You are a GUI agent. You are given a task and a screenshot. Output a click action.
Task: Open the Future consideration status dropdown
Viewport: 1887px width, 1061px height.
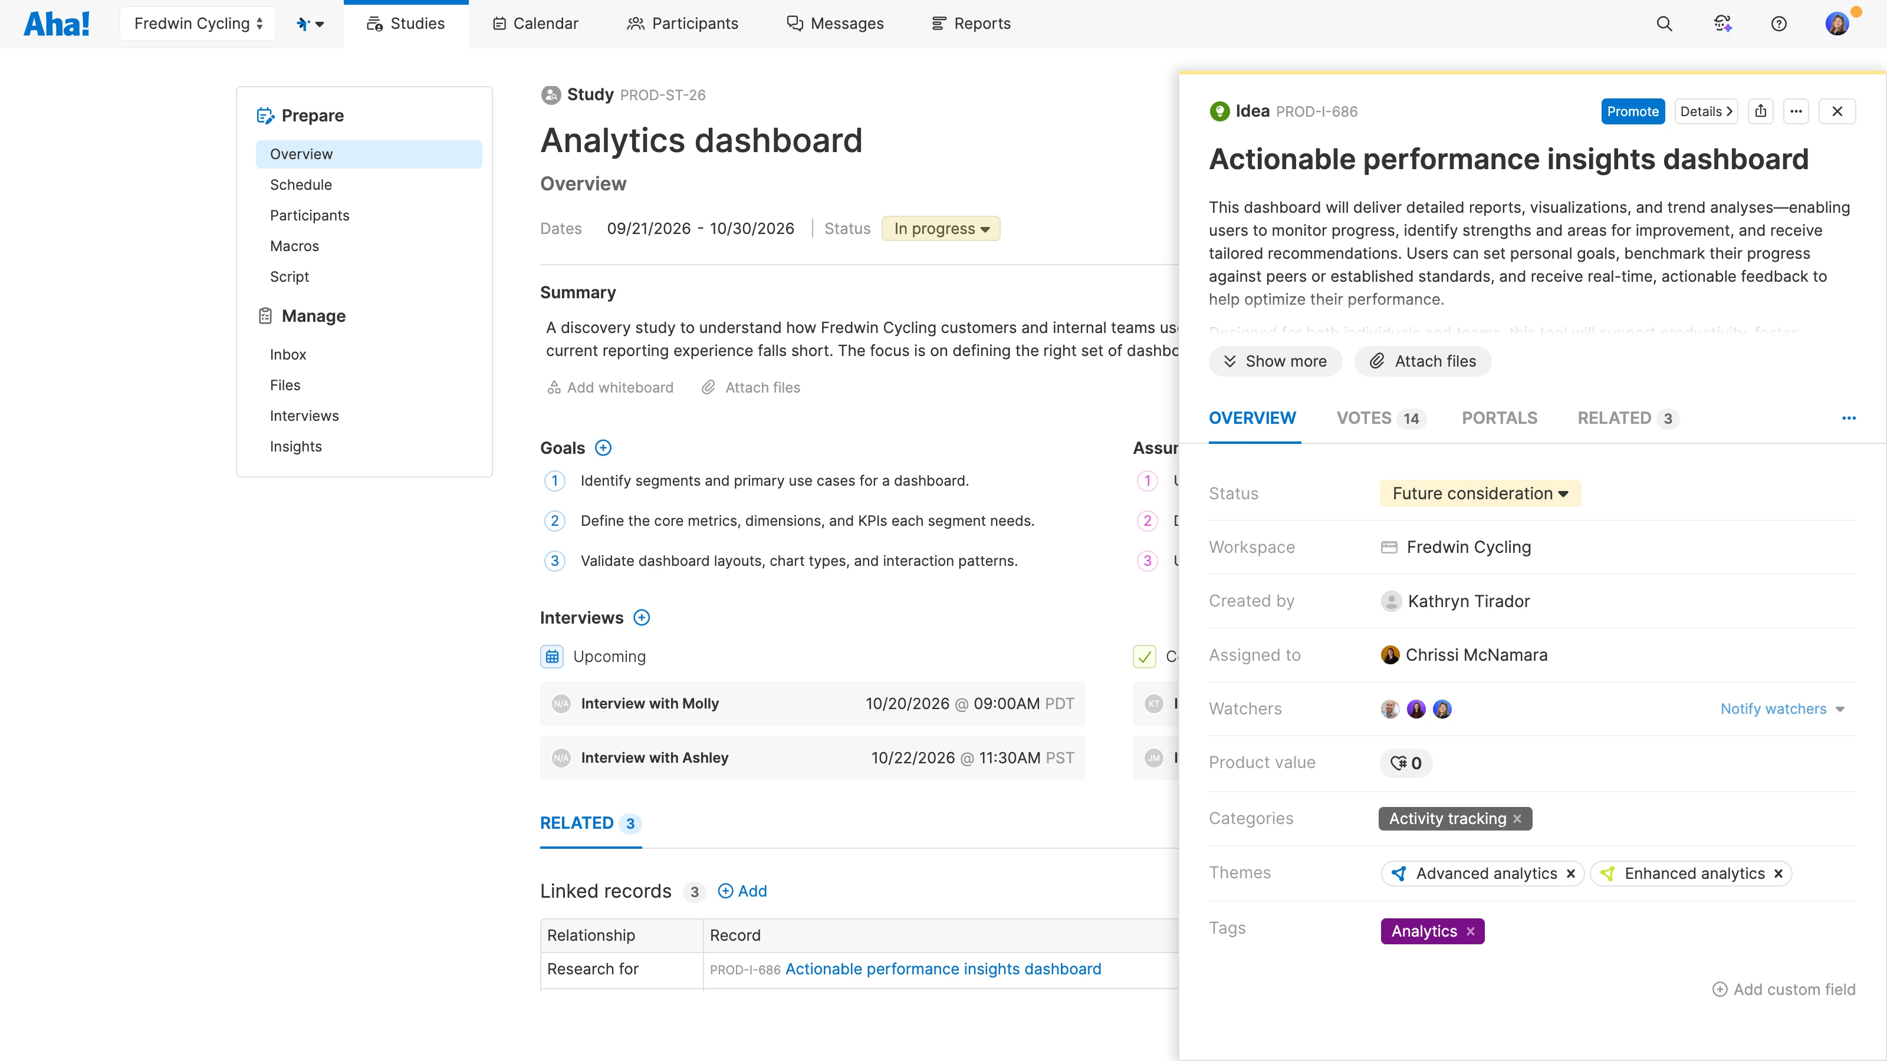click(x=1480, y=493)
